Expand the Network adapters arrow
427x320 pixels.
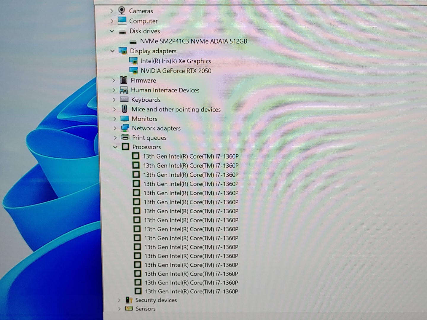tap(115, 128)
